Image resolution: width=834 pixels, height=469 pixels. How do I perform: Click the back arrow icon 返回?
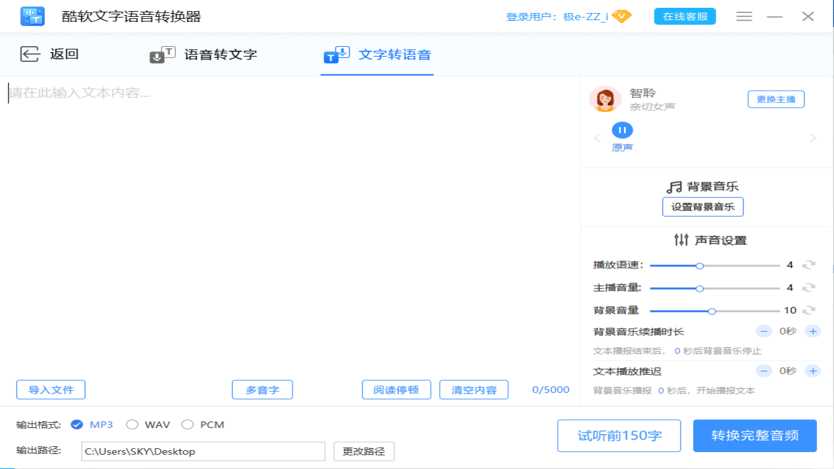[30, 54]
